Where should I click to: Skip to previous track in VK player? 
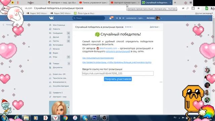117,18
